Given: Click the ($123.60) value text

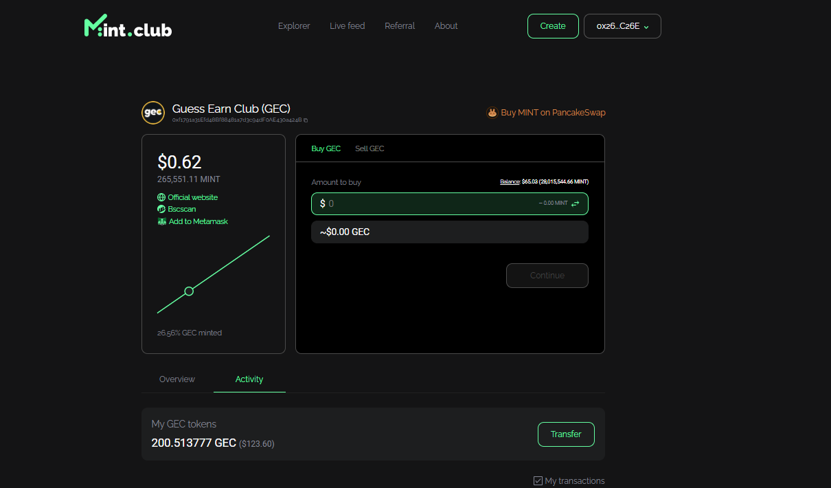Looking at the screenshot, I should [x=257, y=444].
